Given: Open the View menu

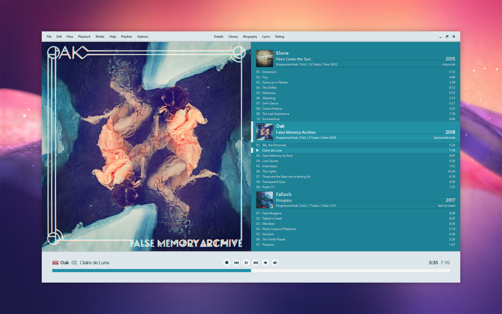Looking at the screenshot, I should 70,37.
